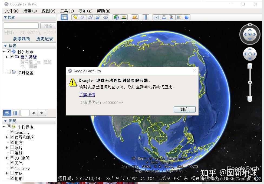
Task: Expand the 更多 layer node
Action: (7, 173)
